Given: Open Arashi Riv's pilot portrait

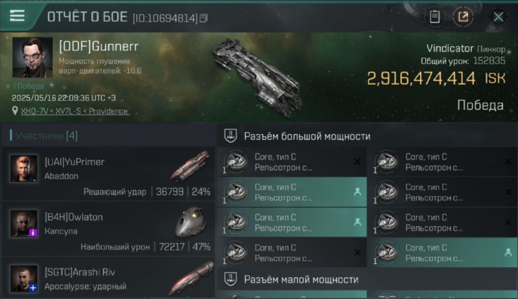Looking at the screenshot, I should coord(24,278).
